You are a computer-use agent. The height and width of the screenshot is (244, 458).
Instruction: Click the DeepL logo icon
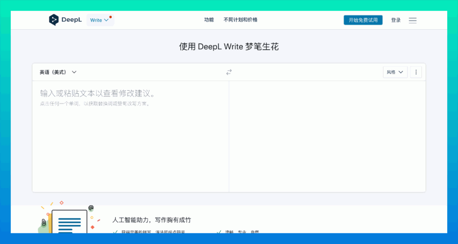[54, 20]
